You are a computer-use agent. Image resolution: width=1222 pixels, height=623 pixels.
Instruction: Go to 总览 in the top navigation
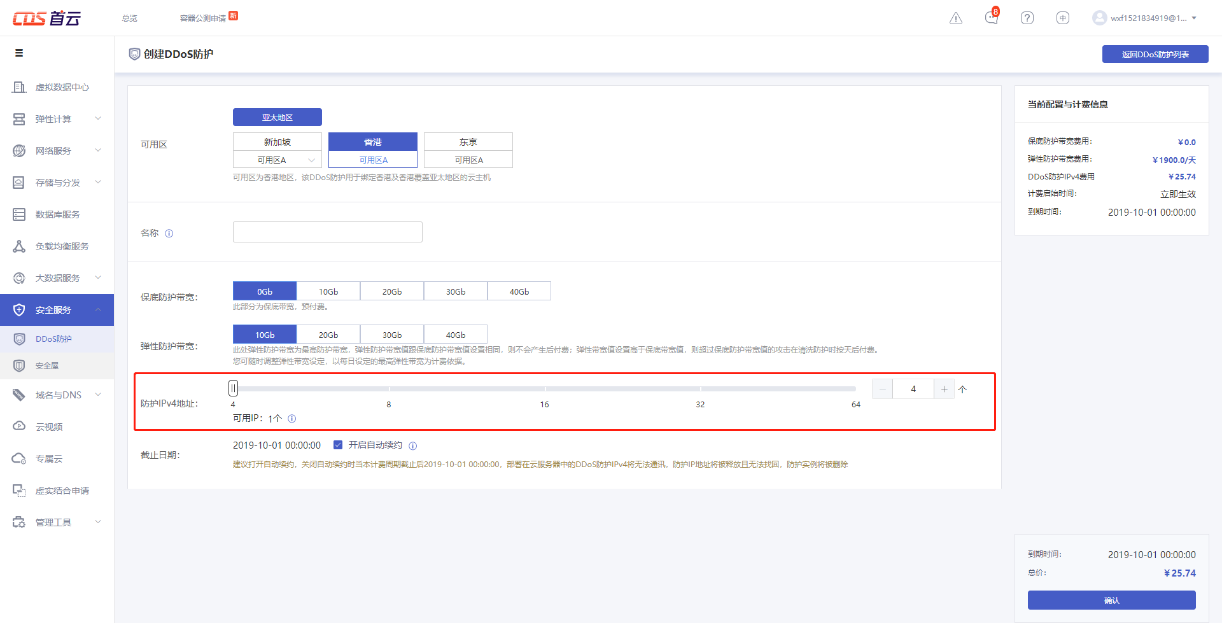click(x=130, y=18)
